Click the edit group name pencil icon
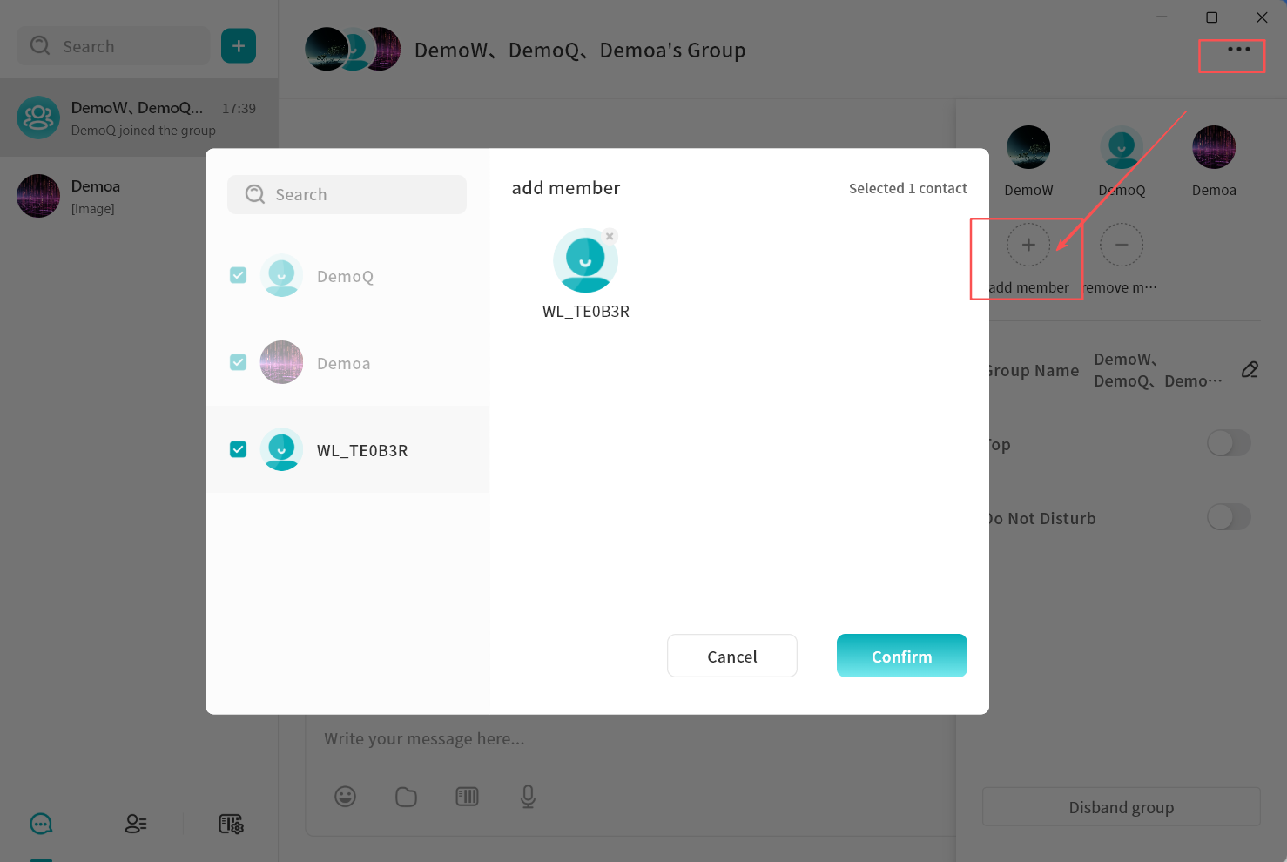This screenshot has width=1287, height=862. coord(1250,370)
